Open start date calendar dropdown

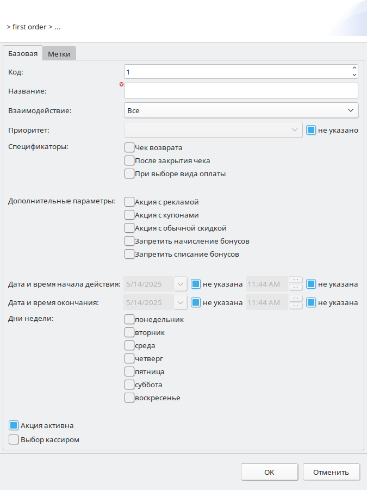(x=181, y=284)
